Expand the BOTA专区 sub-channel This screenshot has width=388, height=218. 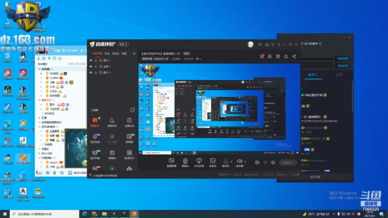coord(42,113)
